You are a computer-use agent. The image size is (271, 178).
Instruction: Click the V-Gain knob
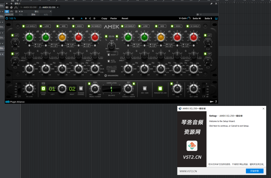[x=189, y=18]
